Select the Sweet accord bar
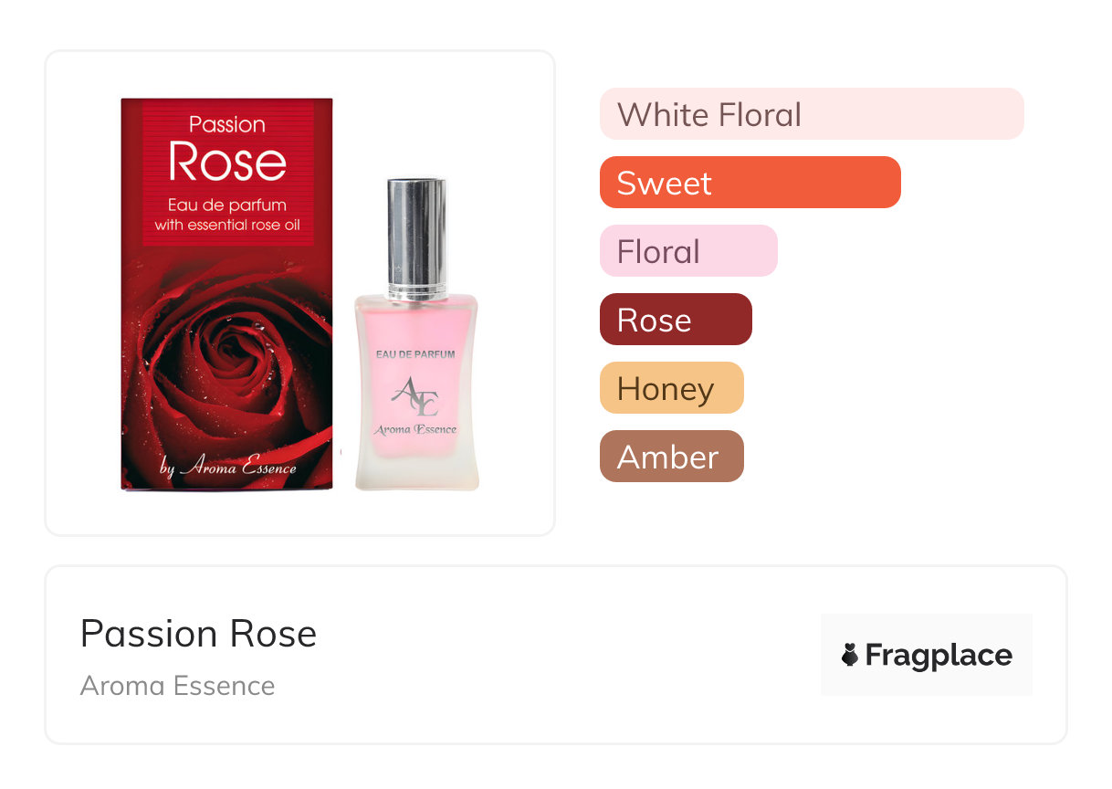 tap(750, 183)
